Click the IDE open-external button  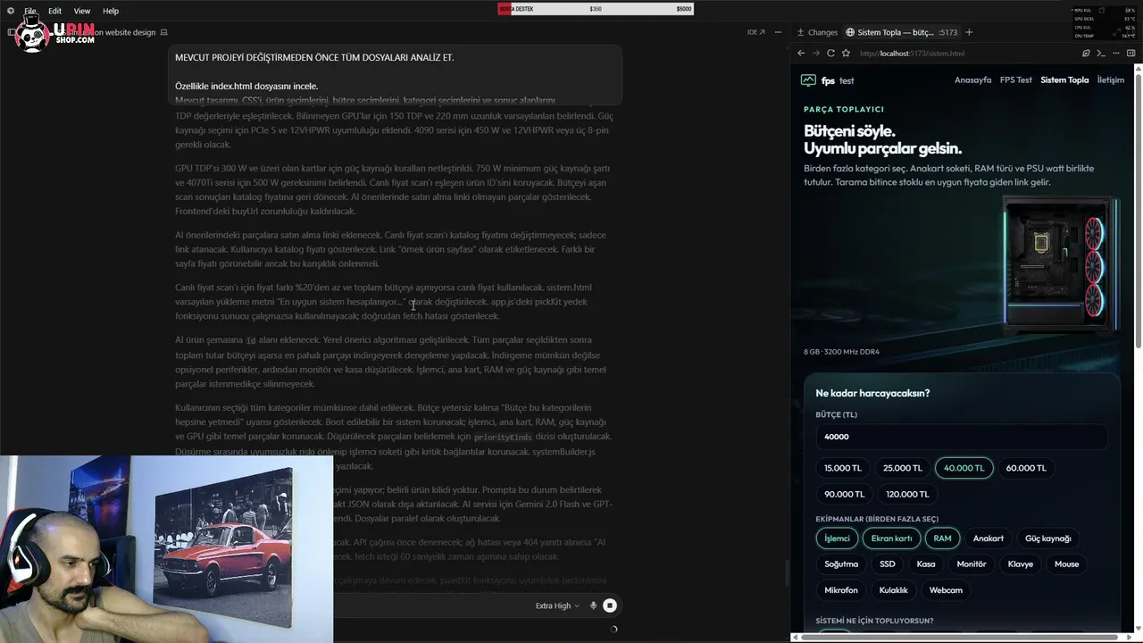(x=755, y=32)
